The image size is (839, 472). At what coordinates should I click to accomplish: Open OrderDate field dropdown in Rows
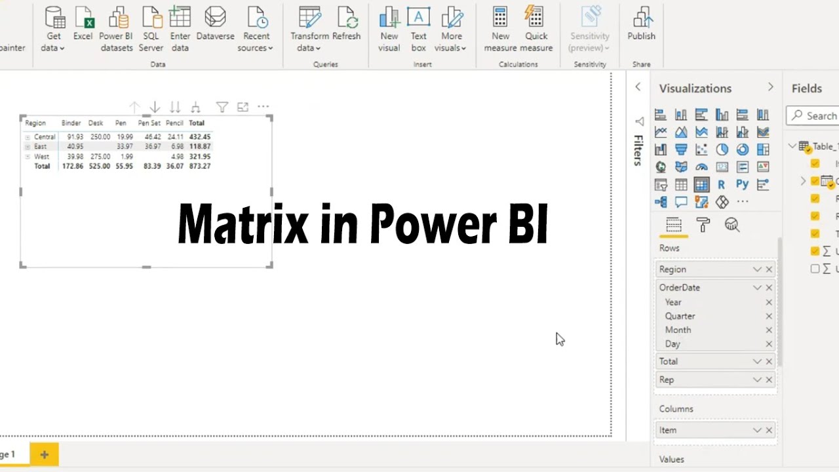pyautogui.click(x=757, y=288)
